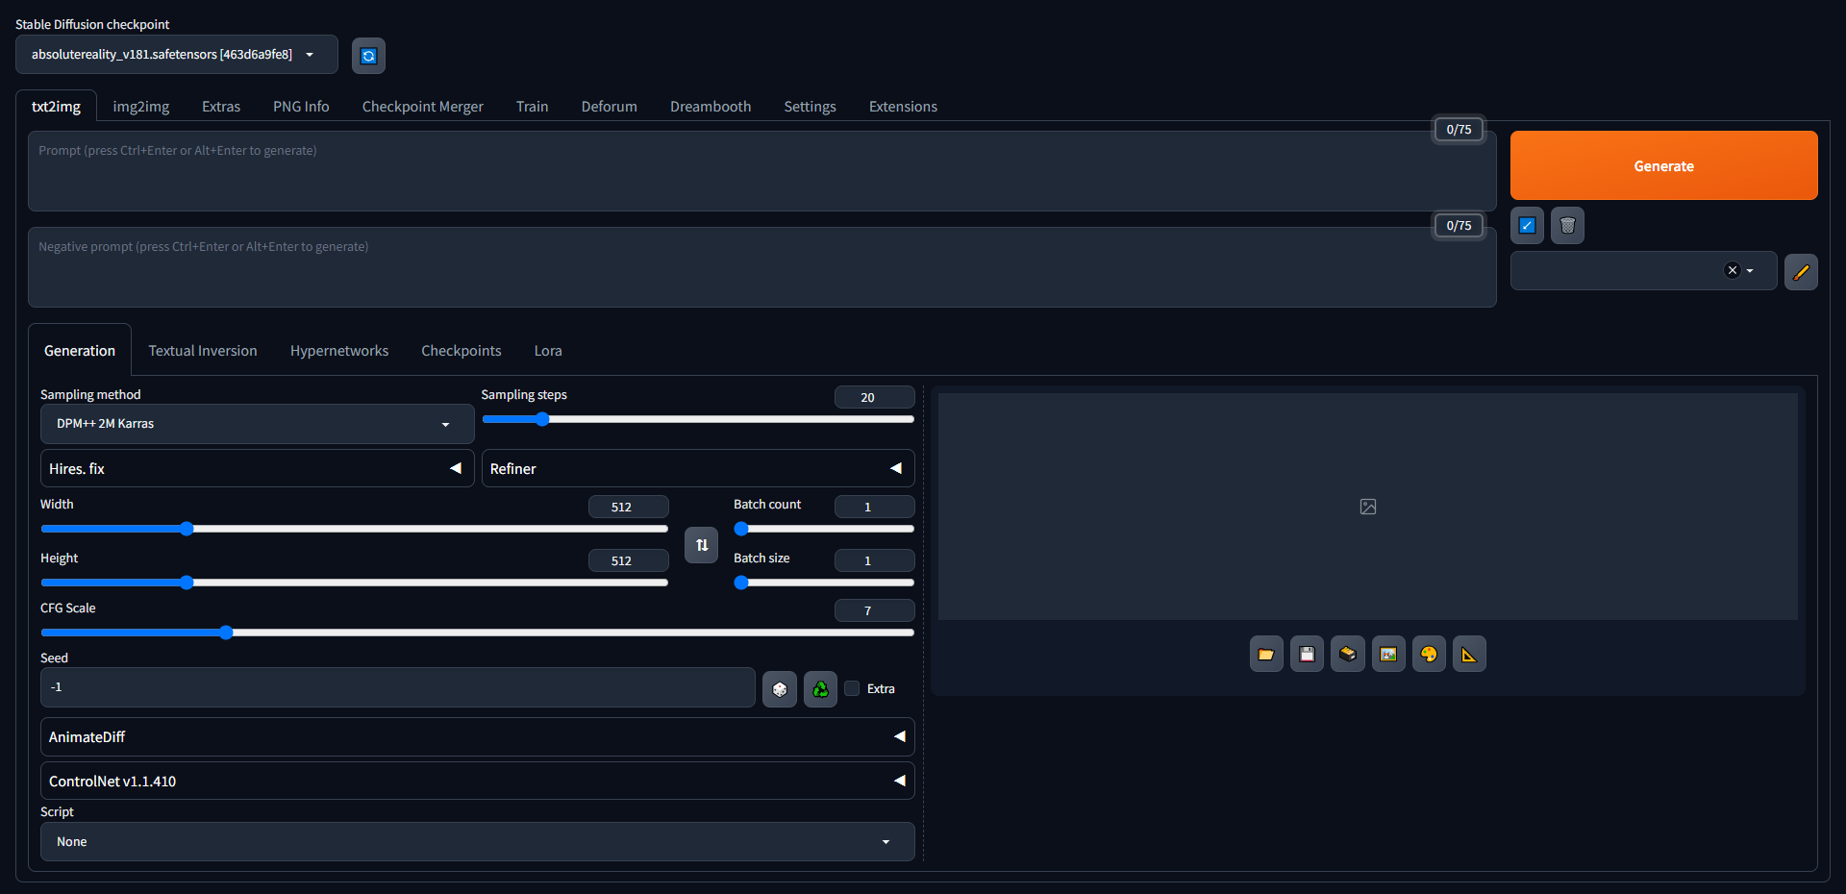1846x894 pixels.
Task: Open the Script dropdown showing None
Action: click(x=478, y=841)
